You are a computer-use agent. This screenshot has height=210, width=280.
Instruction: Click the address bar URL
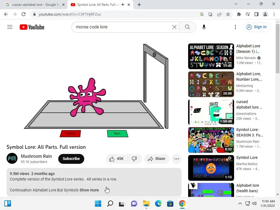[x=70, y=14]
